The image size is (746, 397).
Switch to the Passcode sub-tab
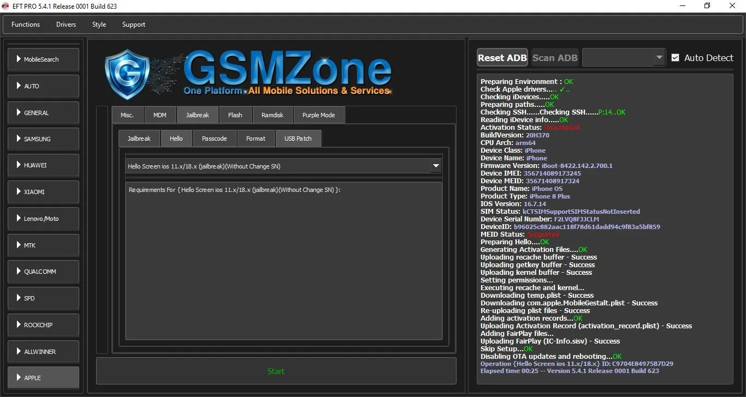tap(214, 139)
